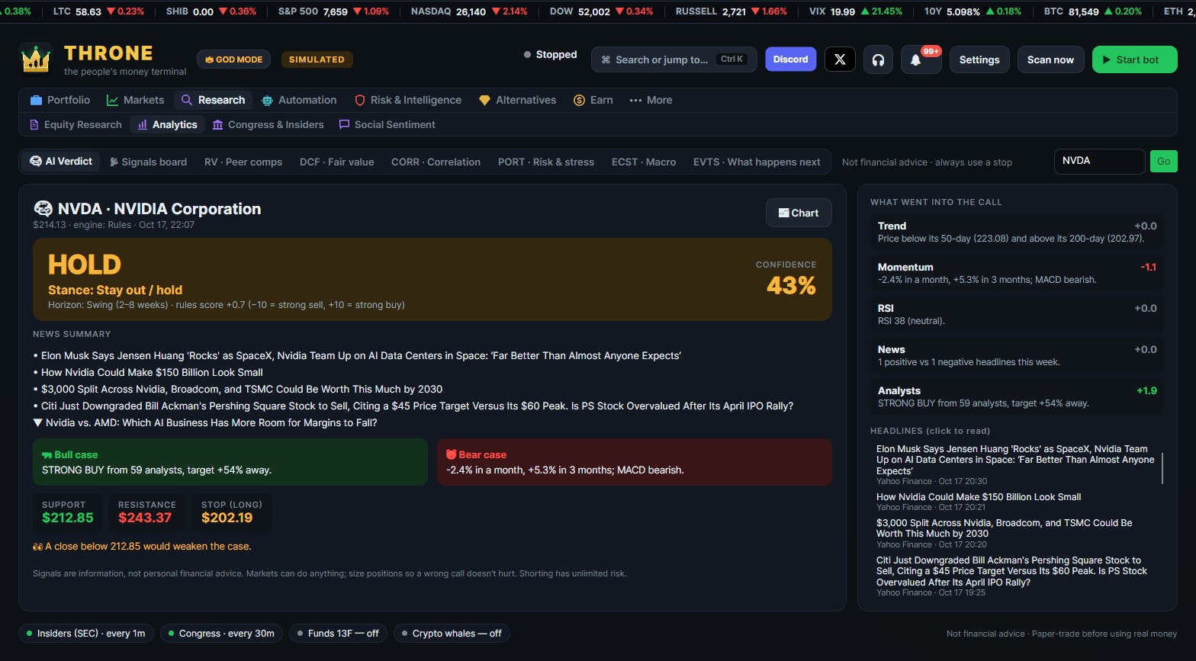Click the GOD MODE badge

233,59
